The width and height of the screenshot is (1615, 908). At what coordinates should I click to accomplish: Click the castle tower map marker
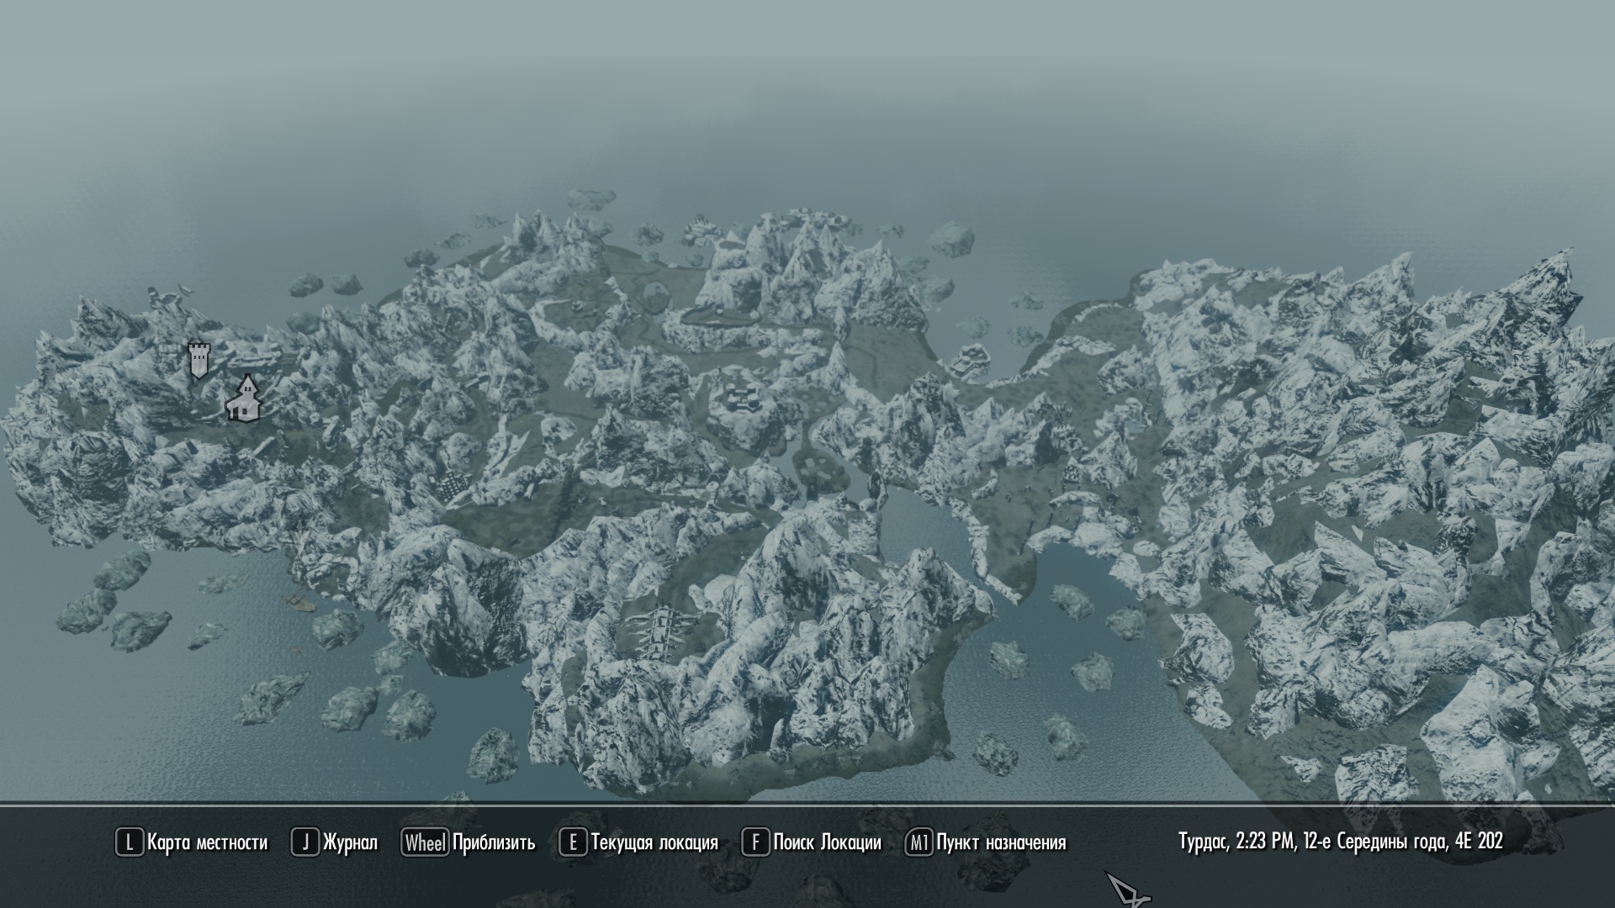tap(198, 361)
